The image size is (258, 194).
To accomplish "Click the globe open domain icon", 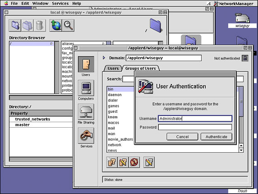I will [x=56, y=25].
